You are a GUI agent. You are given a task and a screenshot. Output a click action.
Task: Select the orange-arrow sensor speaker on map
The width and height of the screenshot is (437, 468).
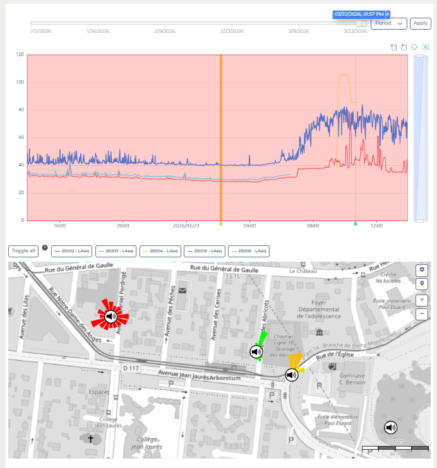[x=291, y=375]
